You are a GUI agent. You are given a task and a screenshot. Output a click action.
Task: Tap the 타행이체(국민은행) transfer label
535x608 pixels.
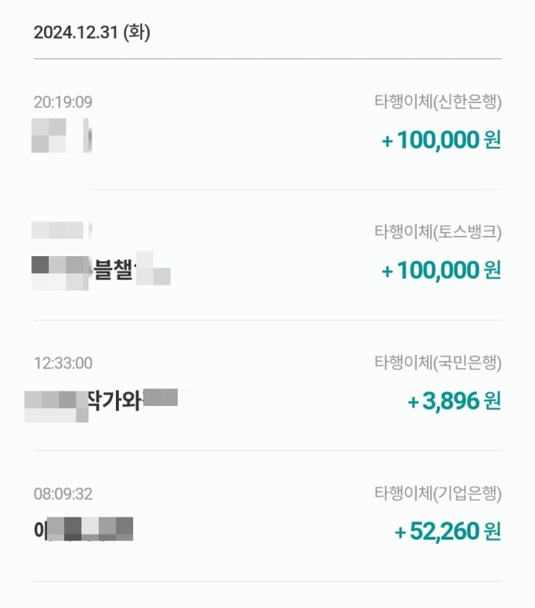(x=438, y=363)
